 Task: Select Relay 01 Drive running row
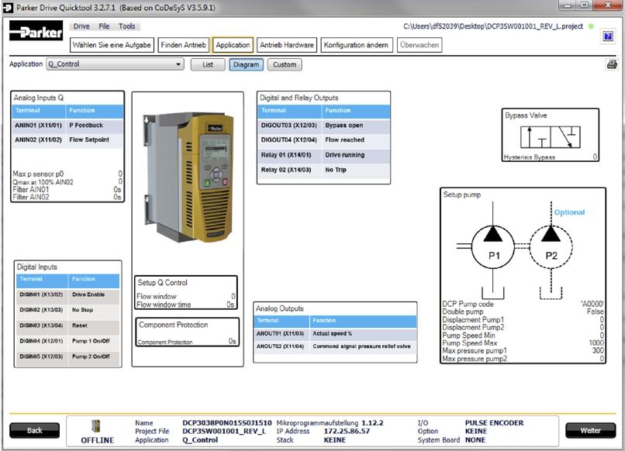(x=323, y=155)
